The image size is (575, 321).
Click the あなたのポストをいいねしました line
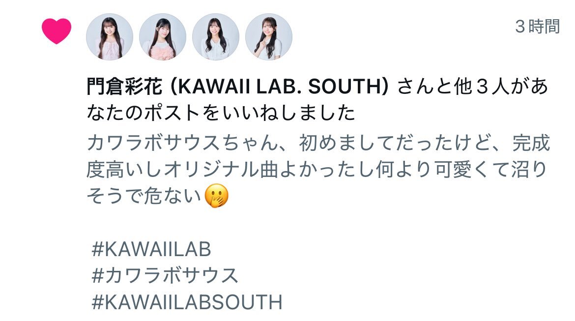point(221,113)
